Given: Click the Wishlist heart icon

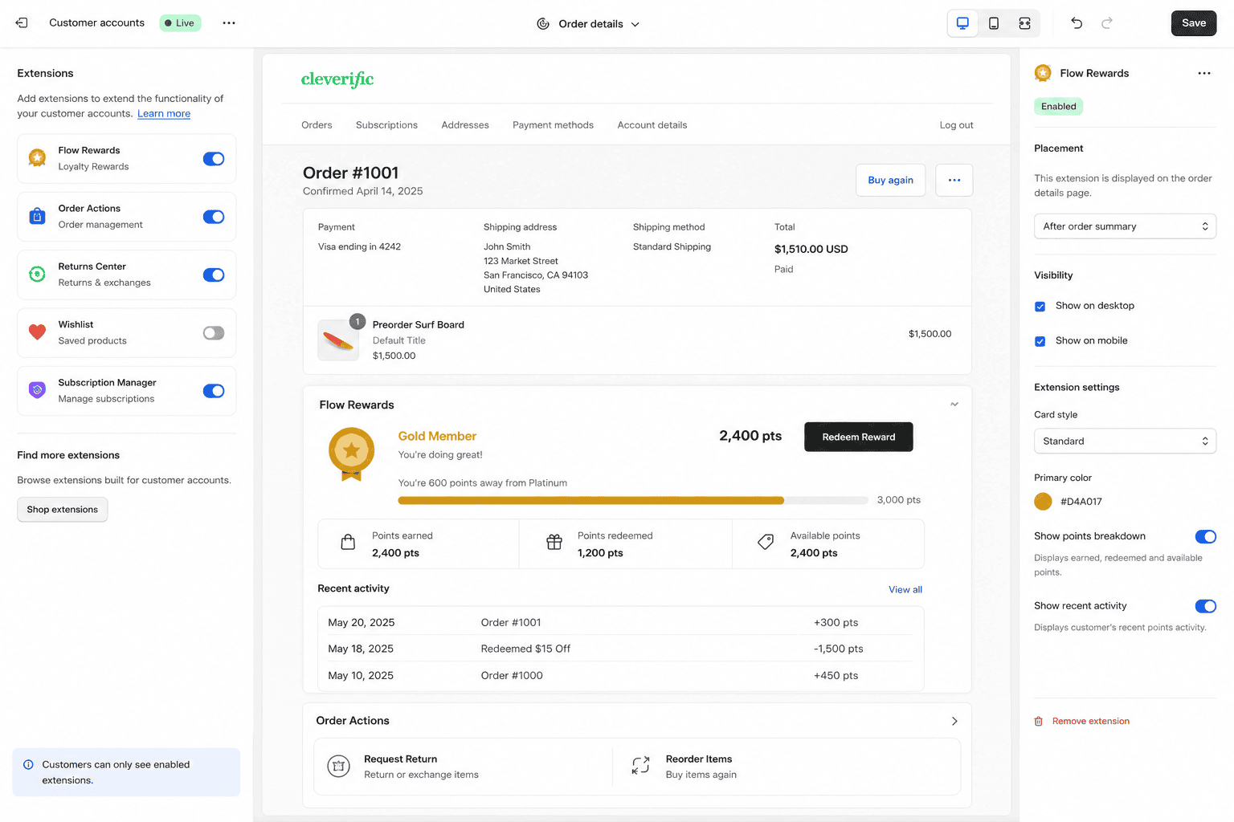Looking at the screenshot, I should point(37,332).
